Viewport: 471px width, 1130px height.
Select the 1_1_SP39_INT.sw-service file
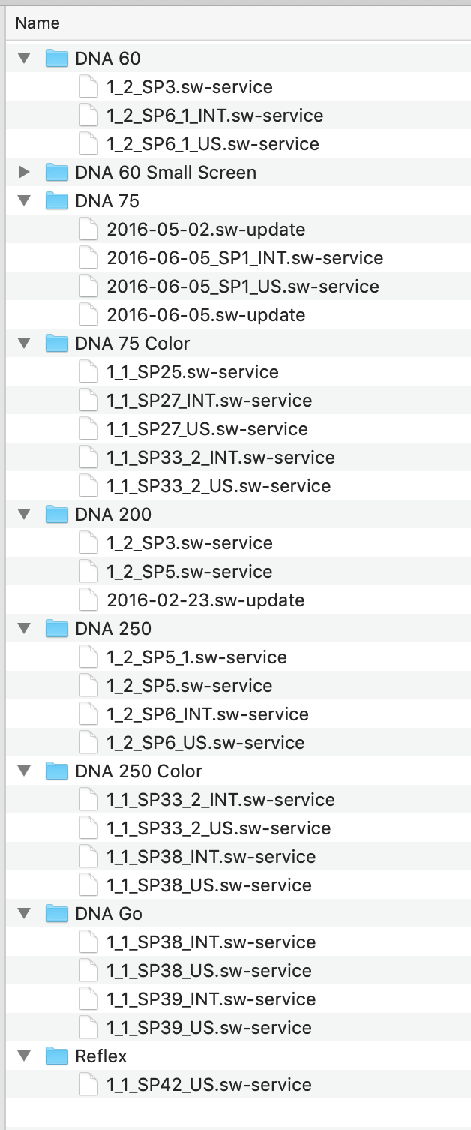pos(211,999)
